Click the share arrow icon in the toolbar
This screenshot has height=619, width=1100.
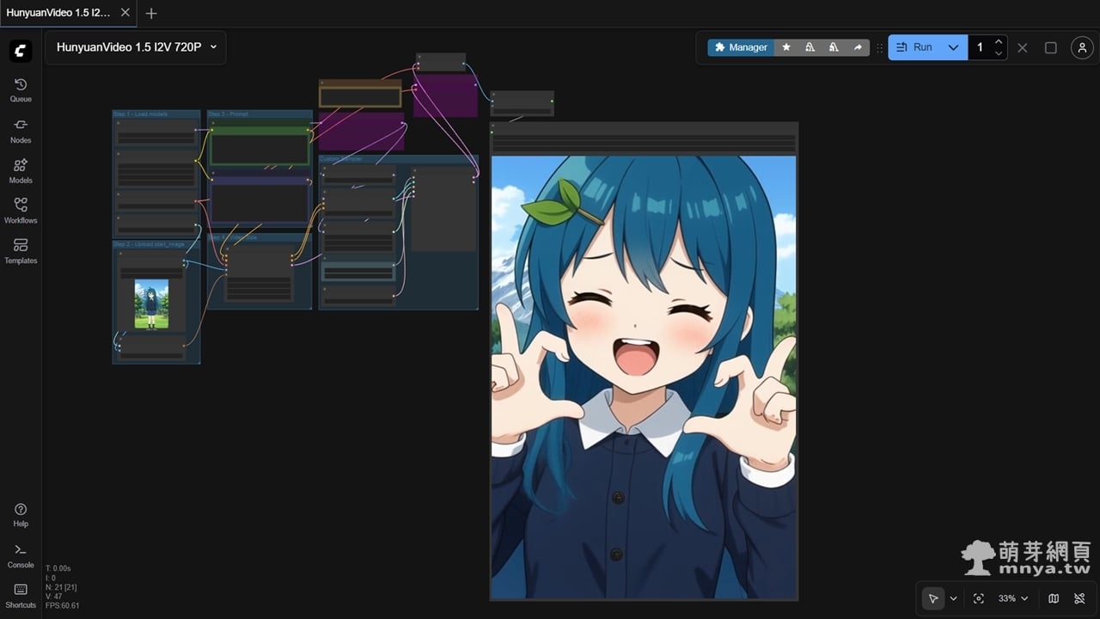click(858, 47)
